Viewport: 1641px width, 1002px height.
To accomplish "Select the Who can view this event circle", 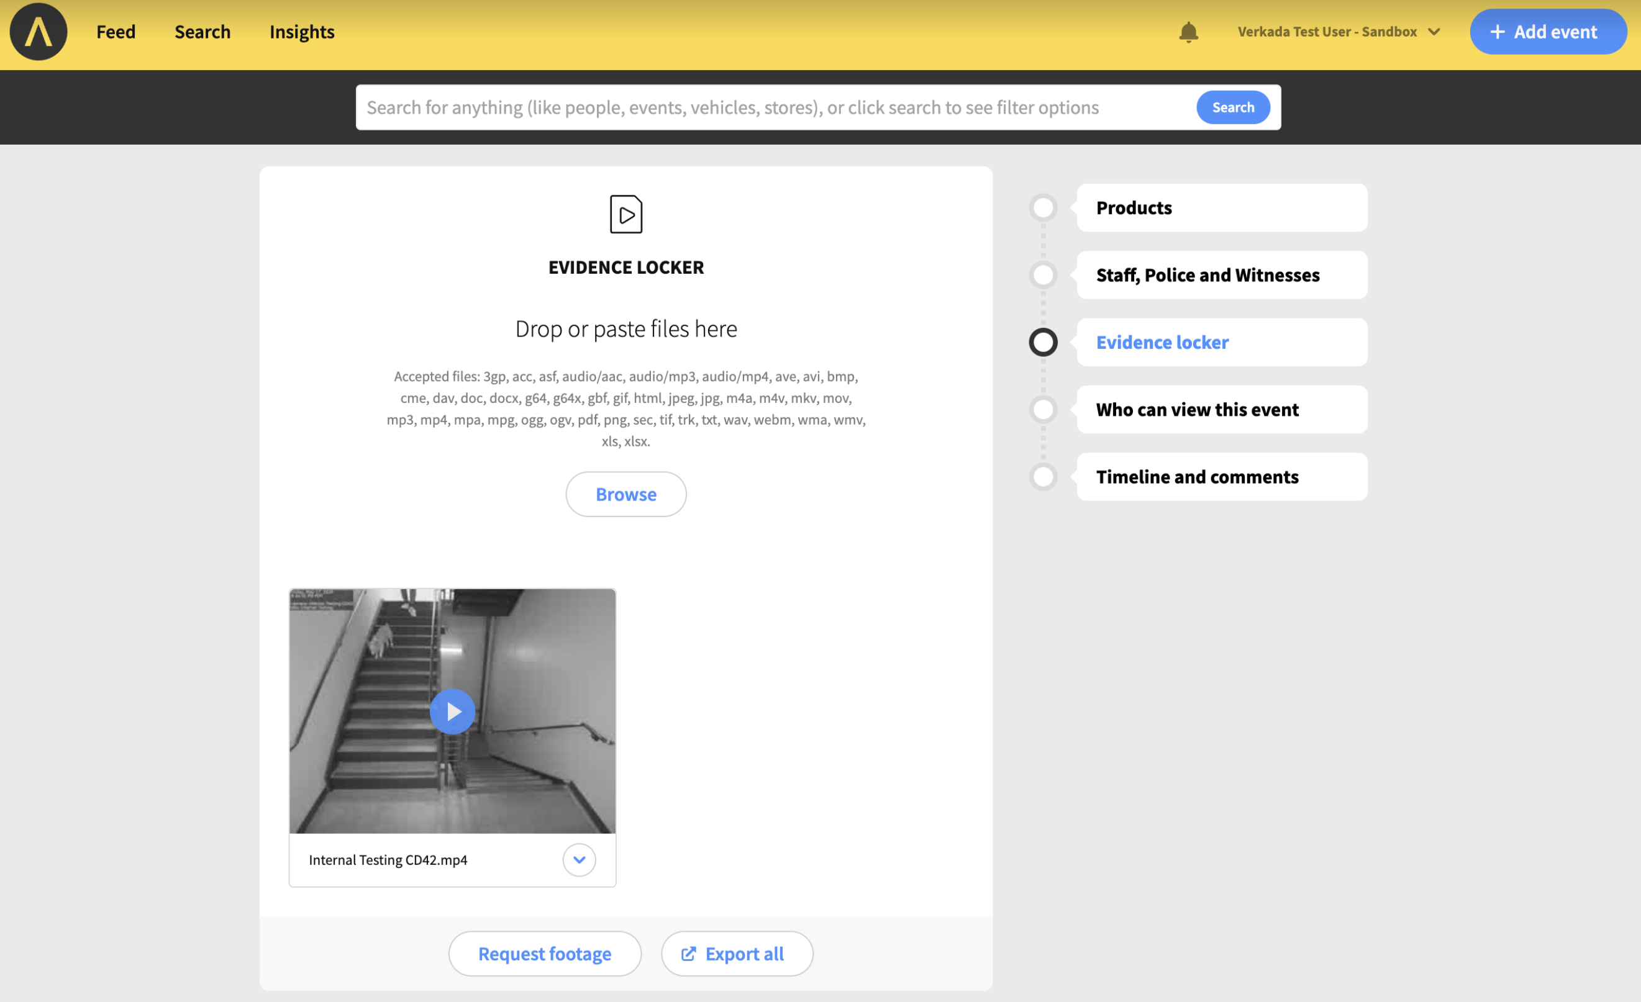I will pos(1043,410).
